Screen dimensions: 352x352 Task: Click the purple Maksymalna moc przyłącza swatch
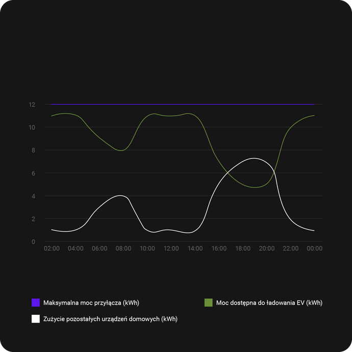point(36,303)
